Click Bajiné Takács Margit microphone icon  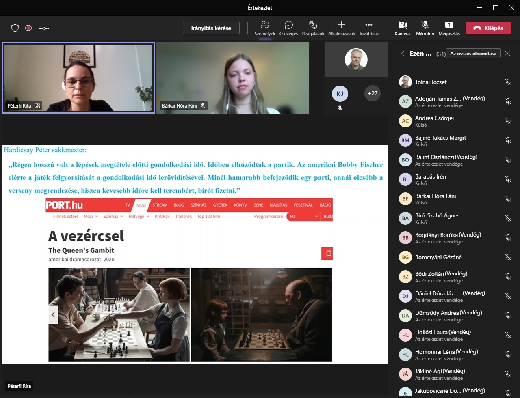pyautogui.click(x=508, y=140)
